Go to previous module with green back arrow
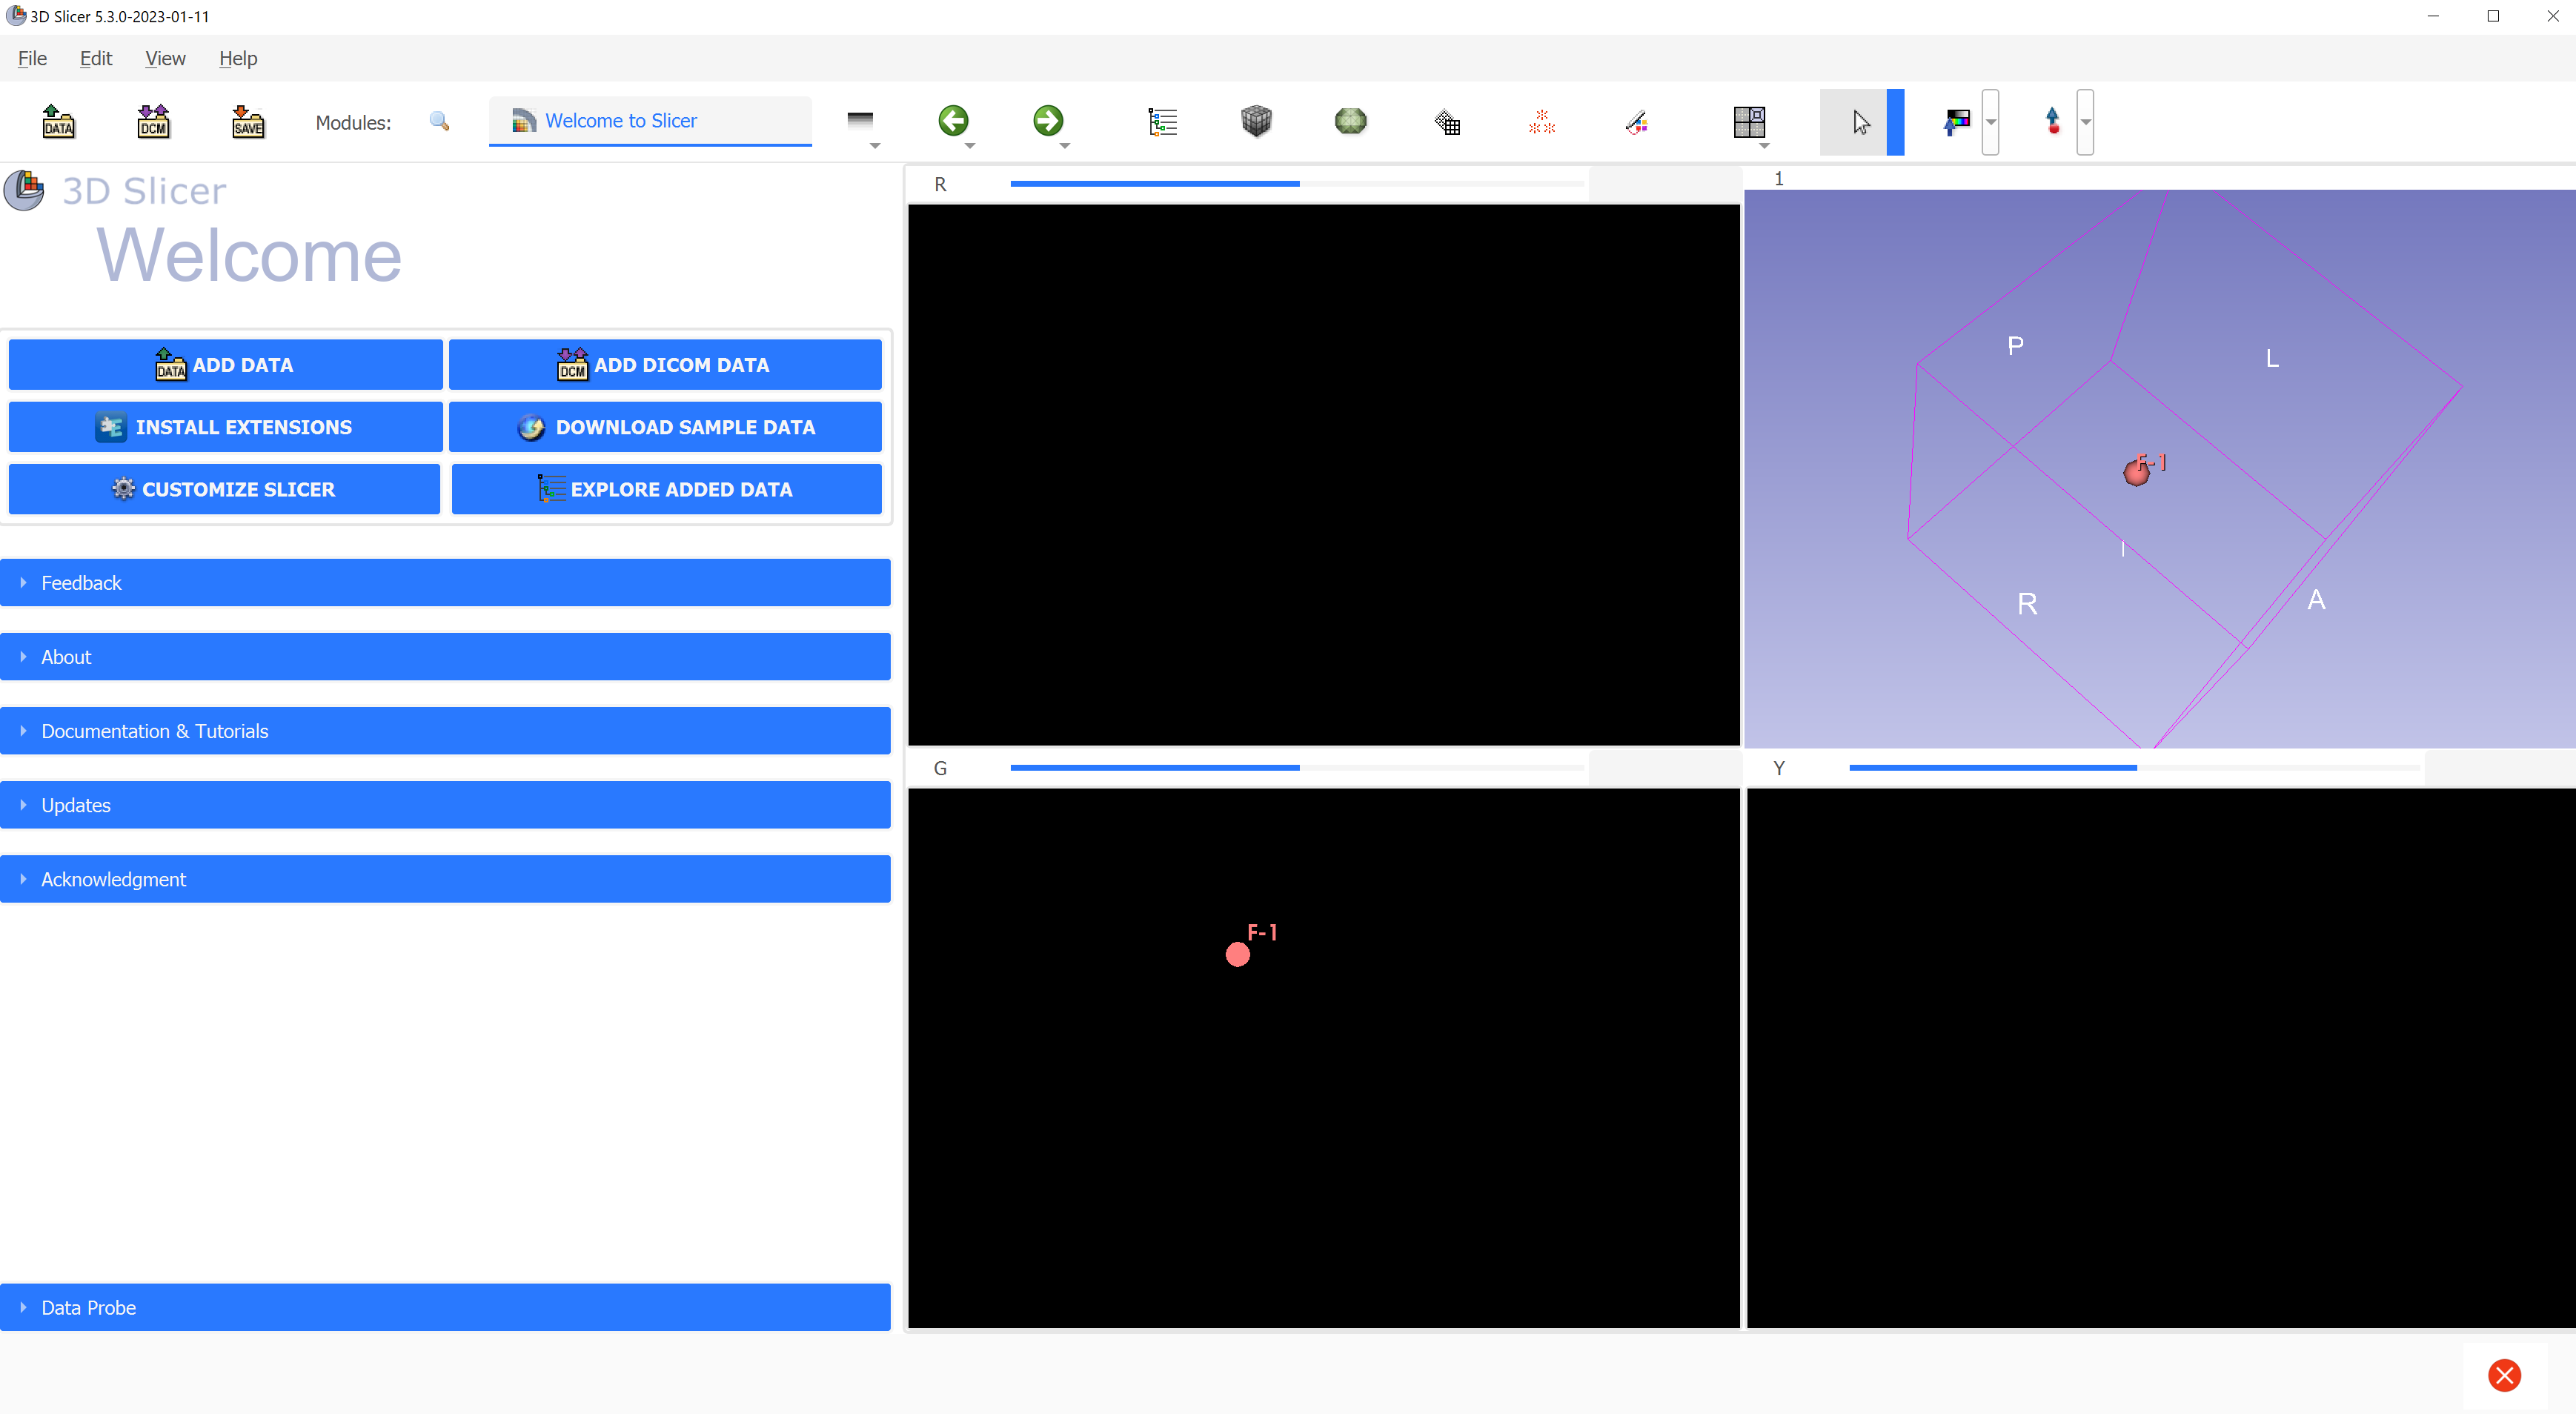This screenshot has height=1414, width=2576. coord(953,121)
